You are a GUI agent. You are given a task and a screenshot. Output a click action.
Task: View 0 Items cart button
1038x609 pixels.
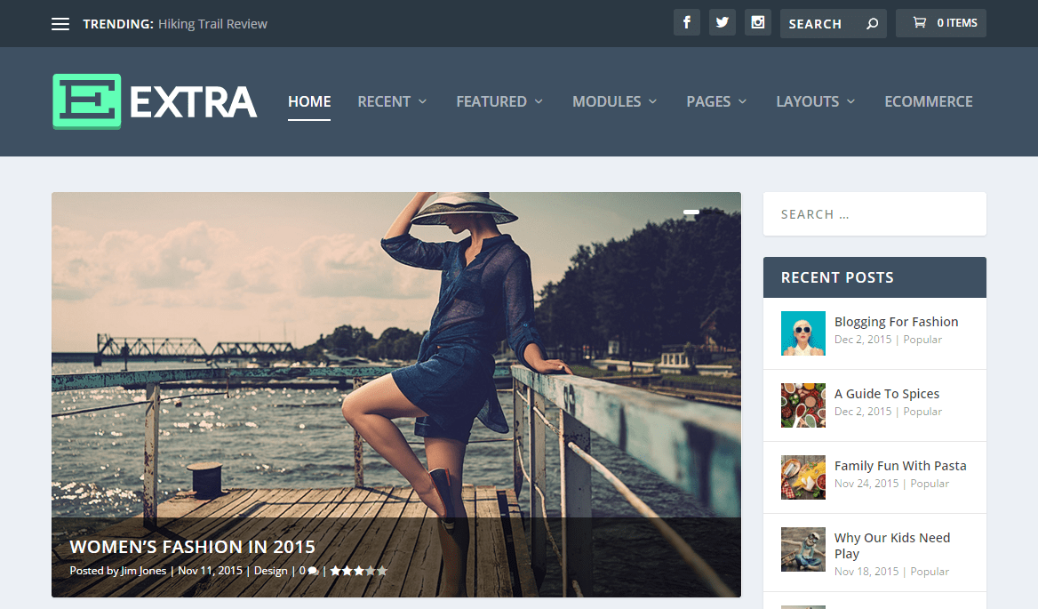940,23
